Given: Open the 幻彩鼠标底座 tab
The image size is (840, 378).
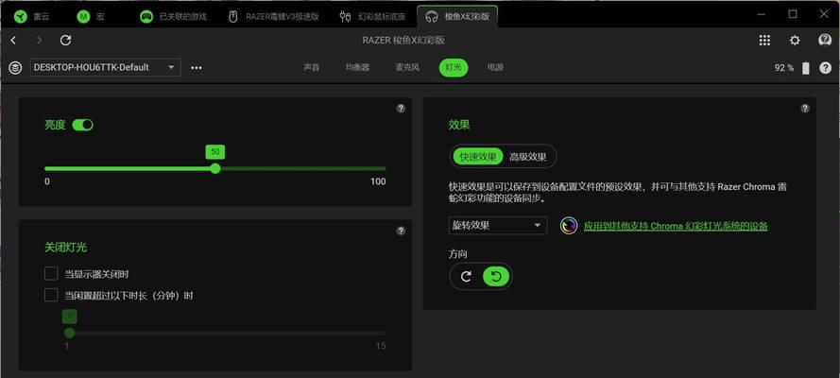Looking at the screenshot, I should [x=372, y=17].
